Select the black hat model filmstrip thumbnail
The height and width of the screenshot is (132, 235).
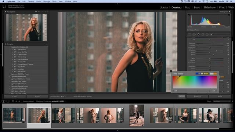210,115
